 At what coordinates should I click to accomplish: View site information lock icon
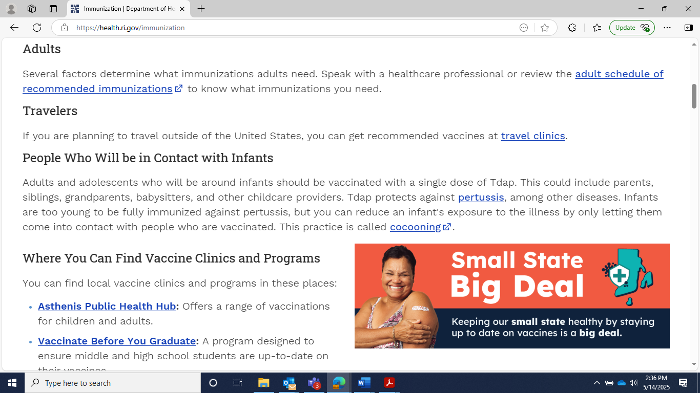pos(65,28)
